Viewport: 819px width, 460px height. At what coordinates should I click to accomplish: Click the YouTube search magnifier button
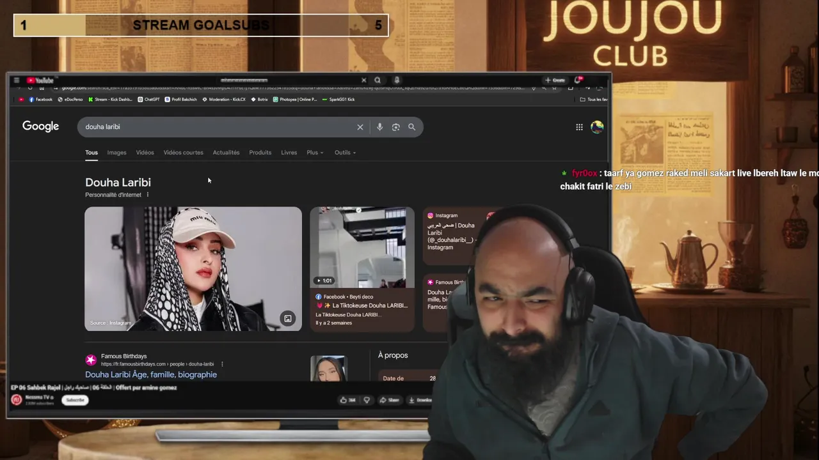pos(378,80)
